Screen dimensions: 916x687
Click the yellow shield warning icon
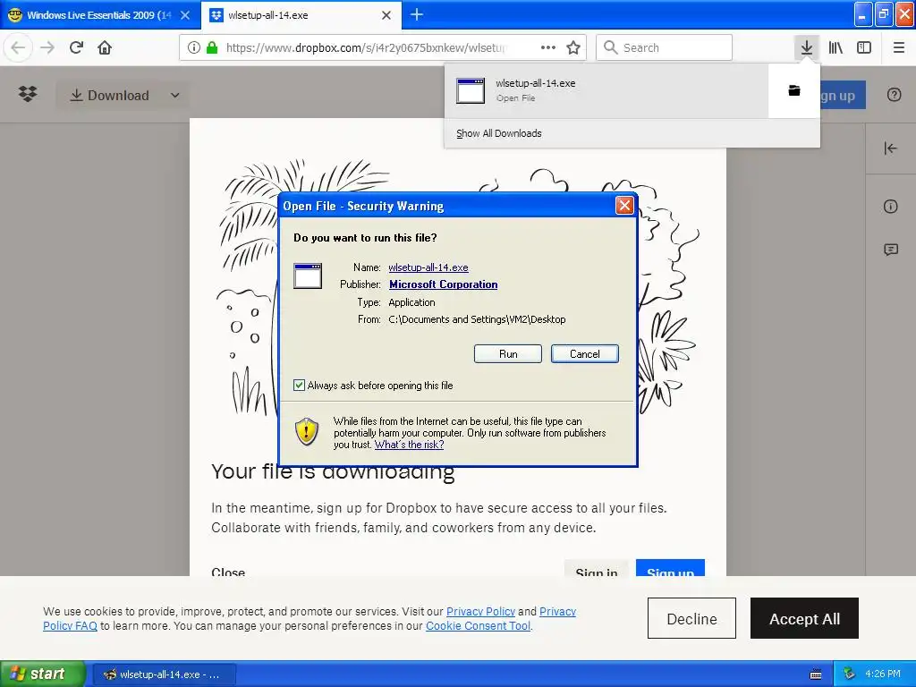click(307, 432)
